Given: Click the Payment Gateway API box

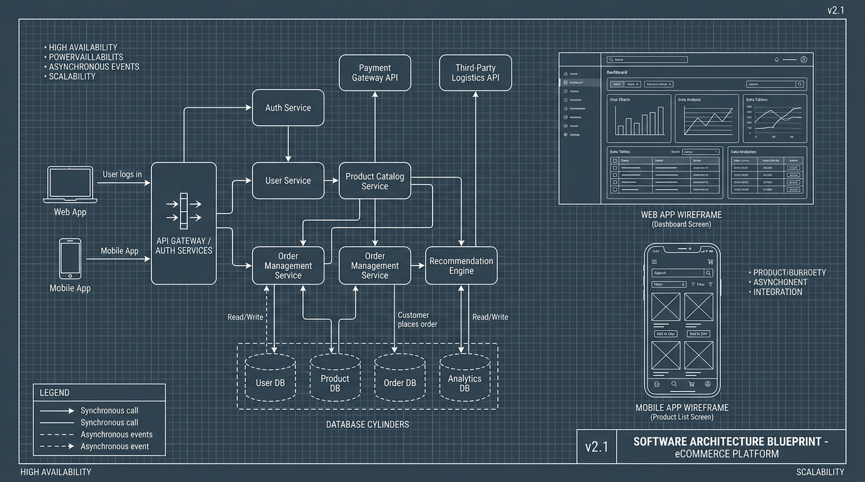Looking at the screenshot, I should tap(375, 73).
